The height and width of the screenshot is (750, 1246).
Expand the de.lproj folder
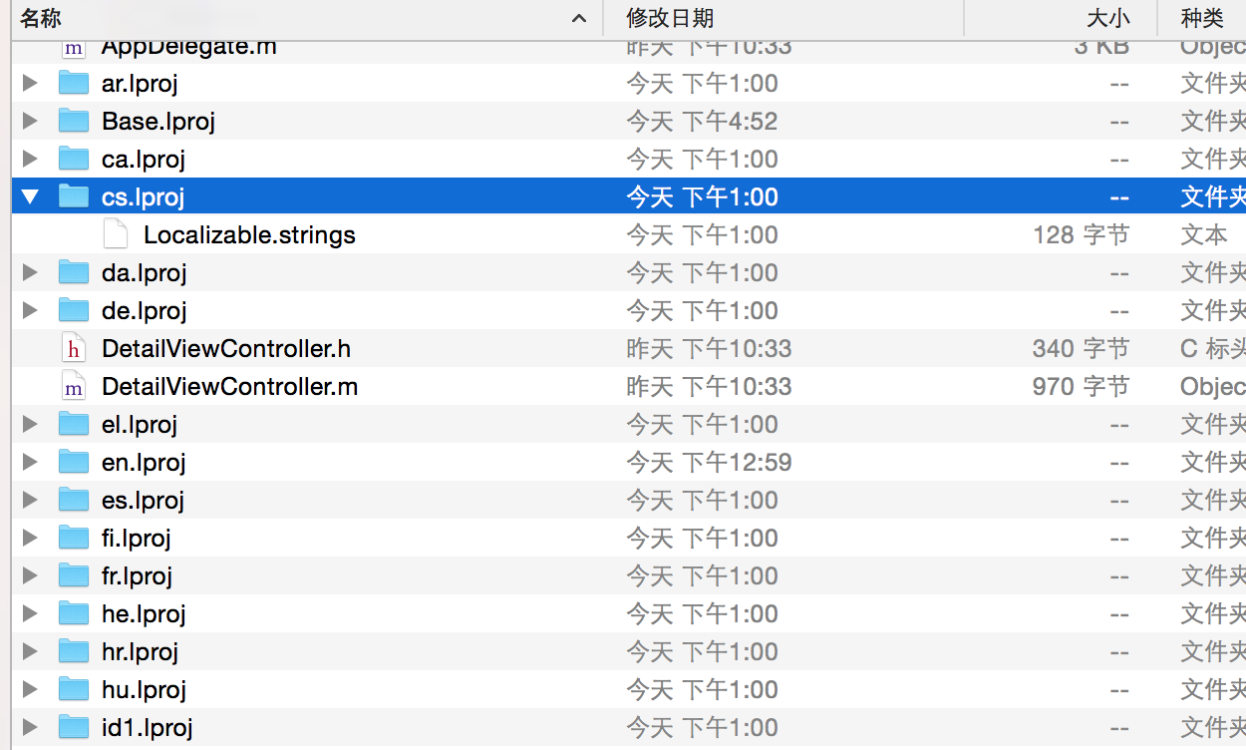pos(30,310)
